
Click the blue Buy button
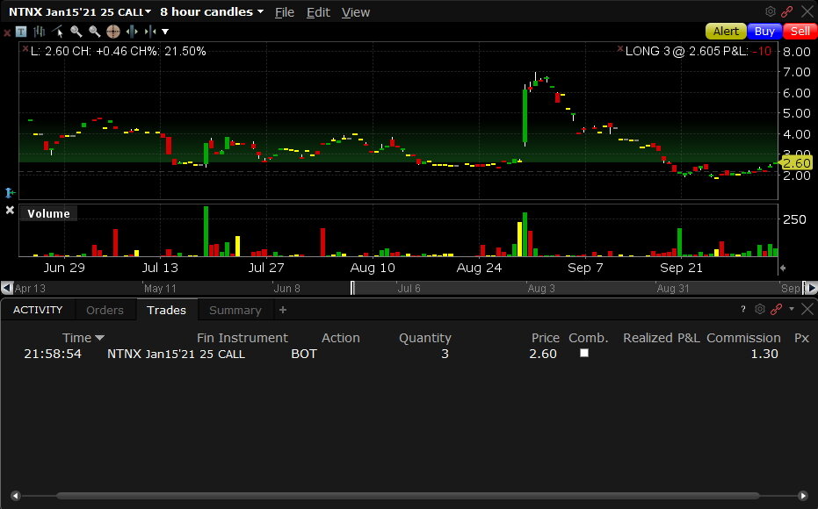tap(764, 32)
